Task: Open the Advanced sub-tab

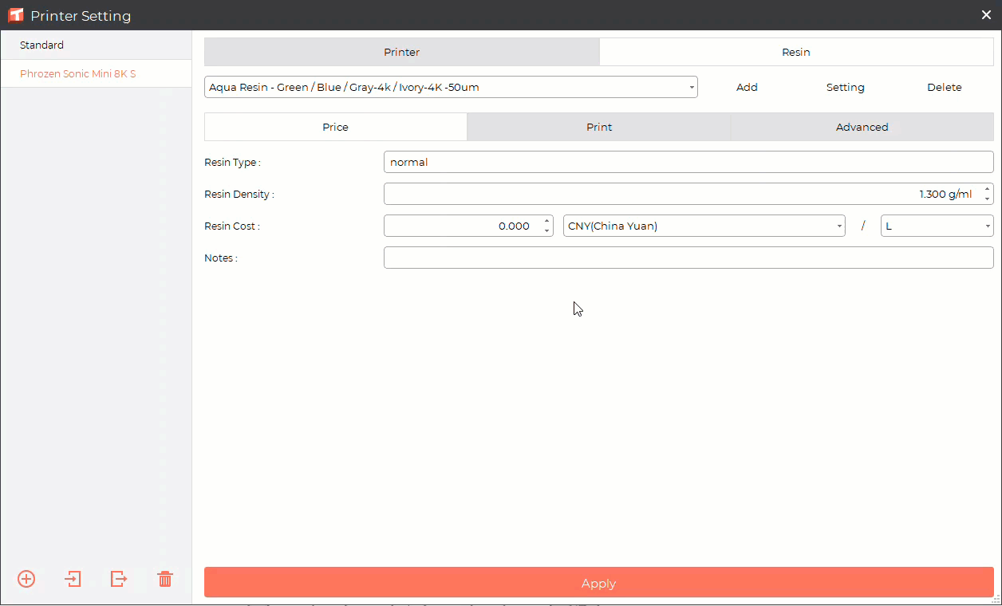Action: tap(862, 127)
